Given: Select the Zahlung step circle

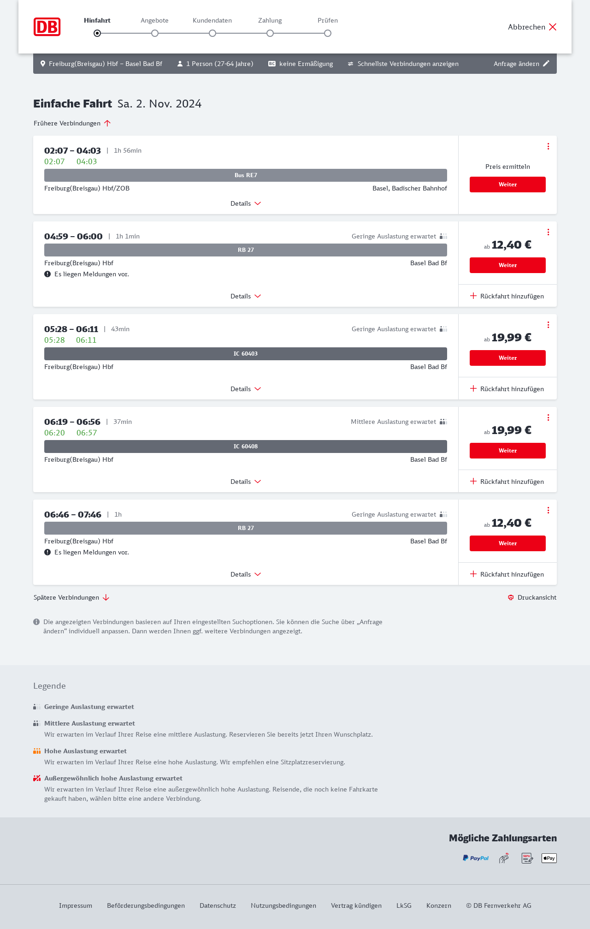Looking at the screenshot, I should coord(270,33).
